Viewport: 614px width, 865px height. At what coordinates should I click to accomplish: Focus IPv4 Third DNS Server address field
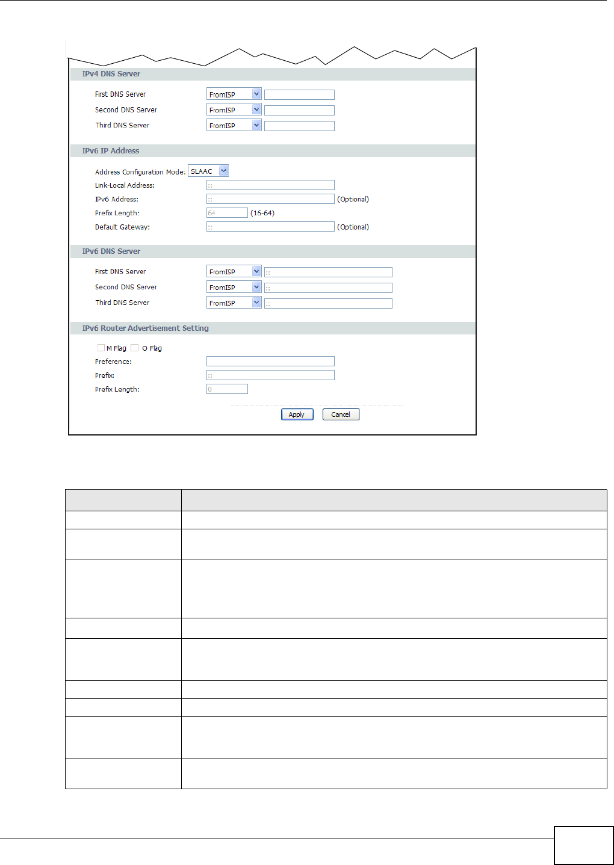pos(299,126)
